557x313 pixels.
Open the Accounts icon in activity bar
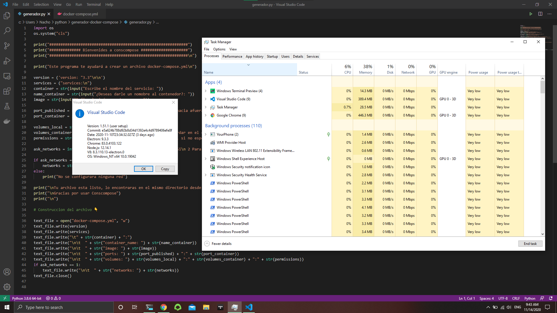pos(7,272)
